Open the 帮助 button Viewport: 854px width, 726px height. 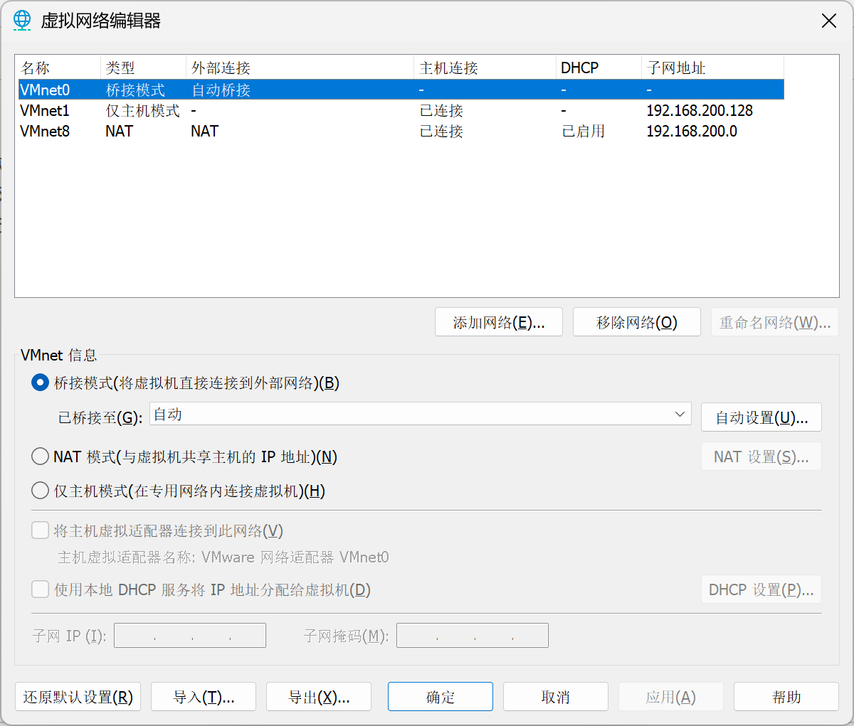pos(786,697)
